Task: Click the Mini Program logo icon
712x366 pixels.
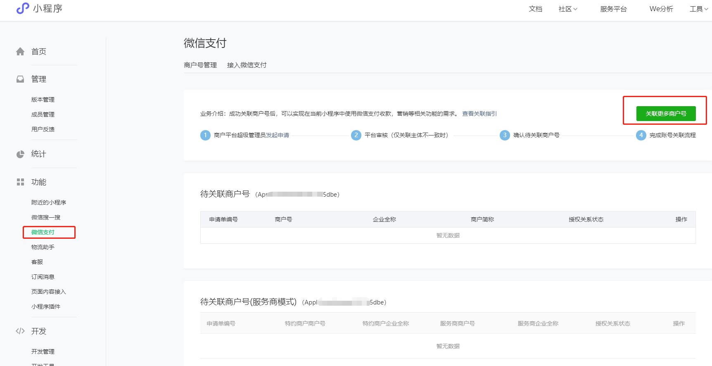Action: click(23, 8)
